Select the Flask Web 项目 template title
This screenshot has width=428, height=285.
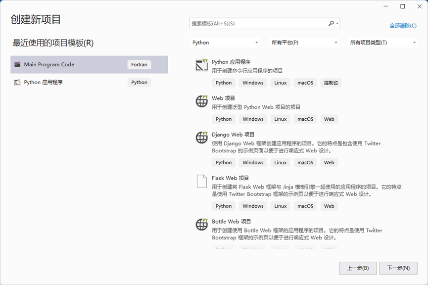[231, 178]
